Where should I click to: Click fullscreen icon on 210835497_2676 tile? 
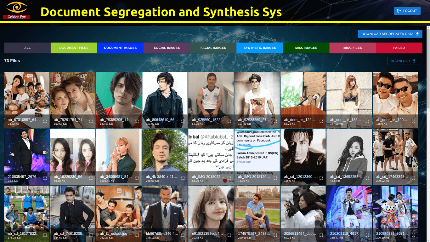[x=45, y=178]
